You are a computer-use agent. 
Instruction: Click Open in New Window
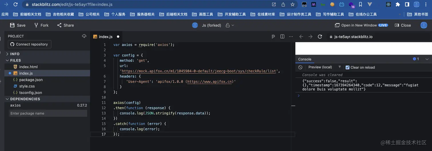point(361,25)
